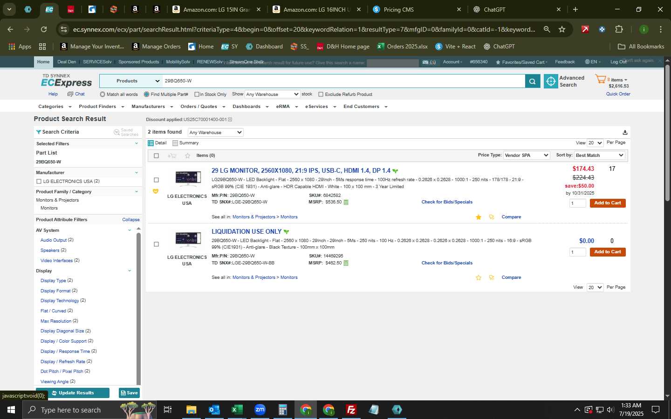
Task: Open Any Warehouse dropdown beside items found
Action: point(215,133)
